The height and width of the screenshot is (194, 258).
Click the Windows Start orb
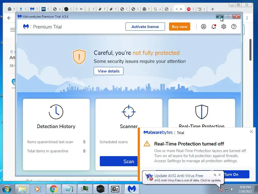(7, 189)
